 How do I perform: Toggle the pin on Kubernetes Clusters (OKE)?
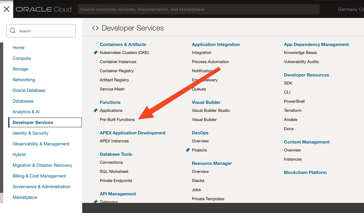click(96, 52)
